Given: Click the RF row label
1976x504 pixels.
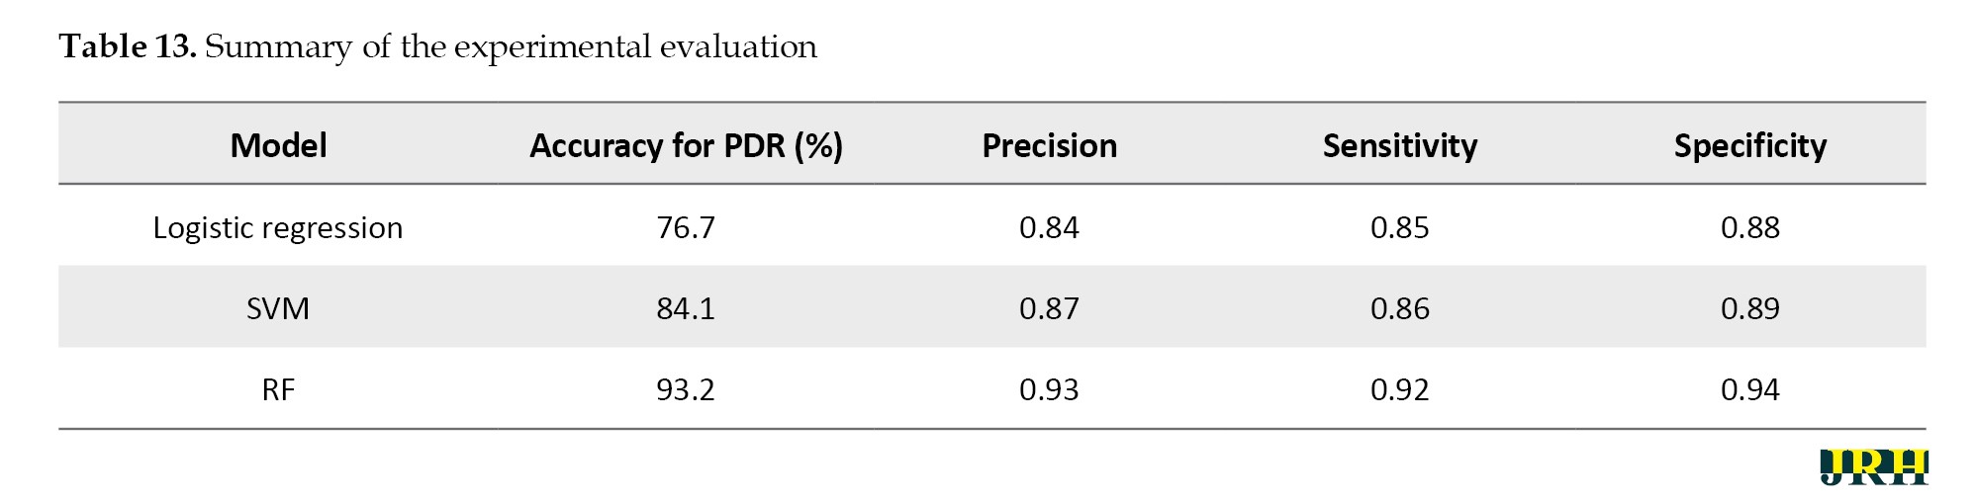Looking at the screenshot, I should pyautogui.click(x=278, y=390).
